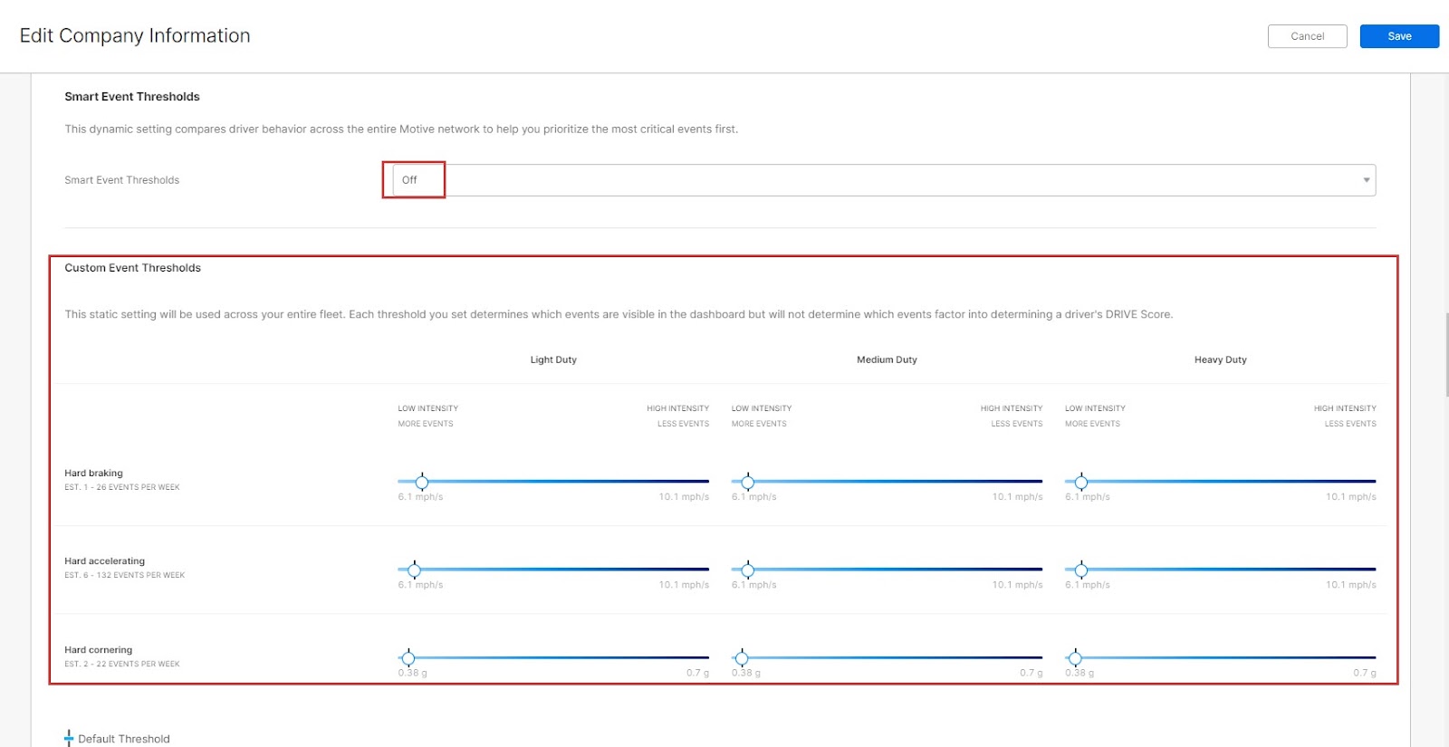The width and height of the screenshot is (1449, 747).
Task: Open the Smart Event Thresholds dropdown
Action: (884, 180)
